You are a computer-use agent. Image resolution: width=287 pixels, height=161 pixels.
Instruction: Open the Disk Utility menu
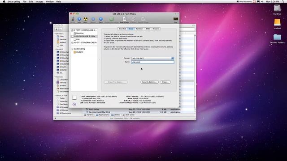point(14,1)
